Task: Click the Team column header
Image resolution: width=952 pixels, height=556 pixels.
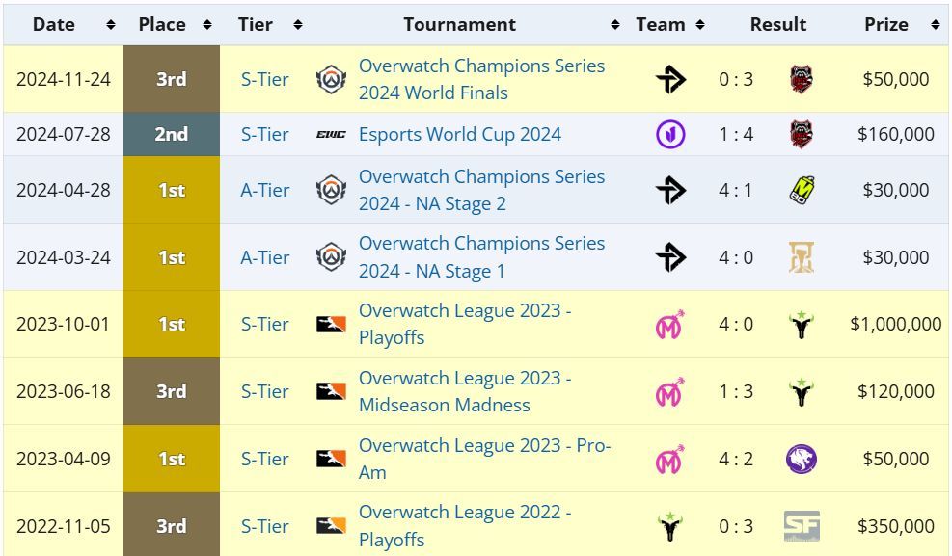Action: click(661, 25)
